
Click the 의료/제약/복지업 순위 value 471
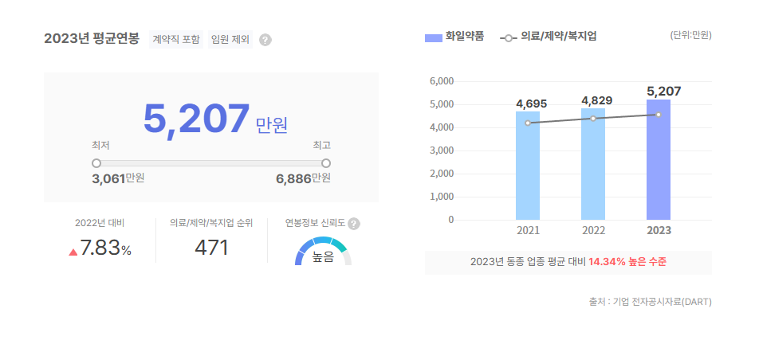211,248
